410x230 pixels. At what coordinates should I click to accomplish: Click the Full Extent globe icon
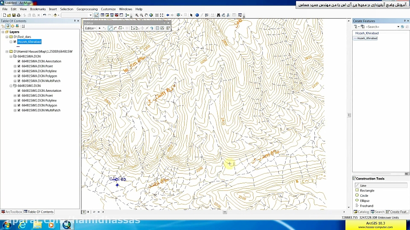pos(152,15)
